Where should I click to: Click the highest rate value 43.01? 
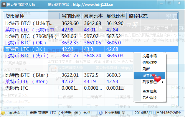[x=90, y=30]
